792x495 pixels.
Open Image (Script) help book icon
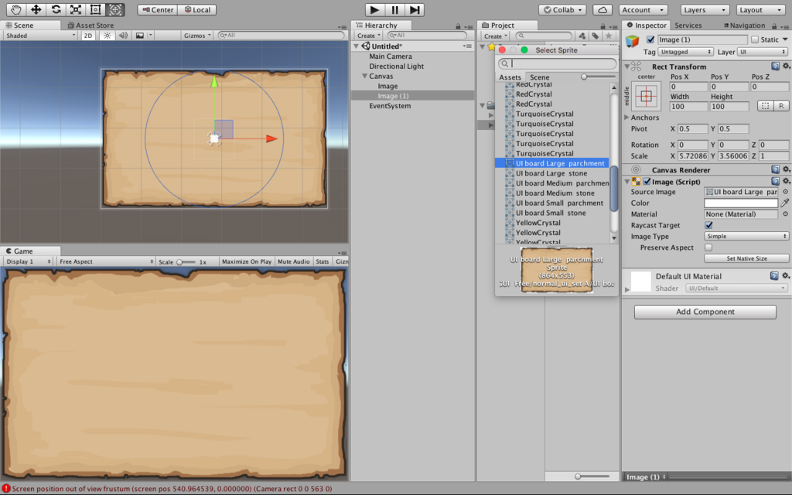pyautogui.click(x=775, y=181)
